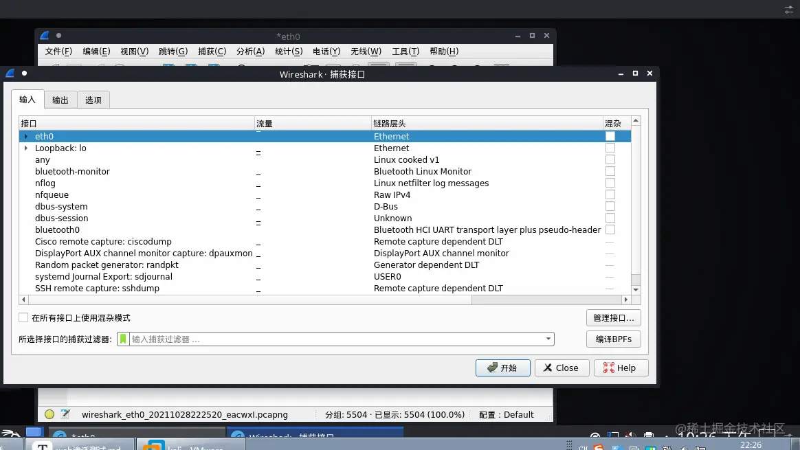Open the 视图(V) menu in *eth0 window
The width and height of the screenshot is (800, 450).
(135, 51)
